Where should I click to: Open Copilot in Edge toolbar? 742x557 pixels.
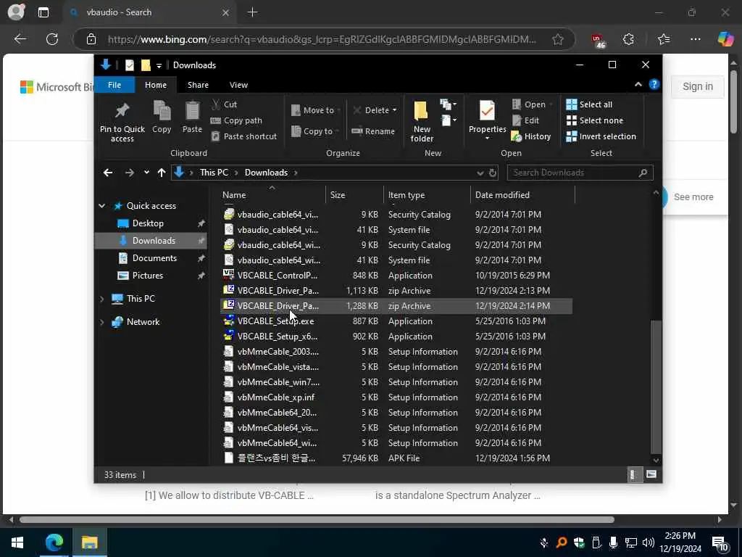[x=725, y=39]
